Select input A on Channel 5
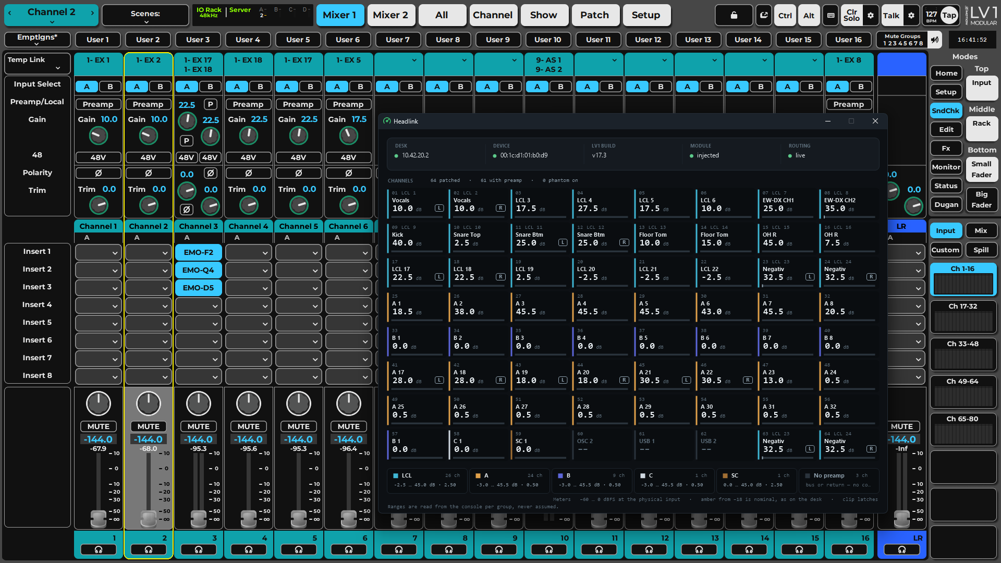1001x563 pixels. coord(287,87)
